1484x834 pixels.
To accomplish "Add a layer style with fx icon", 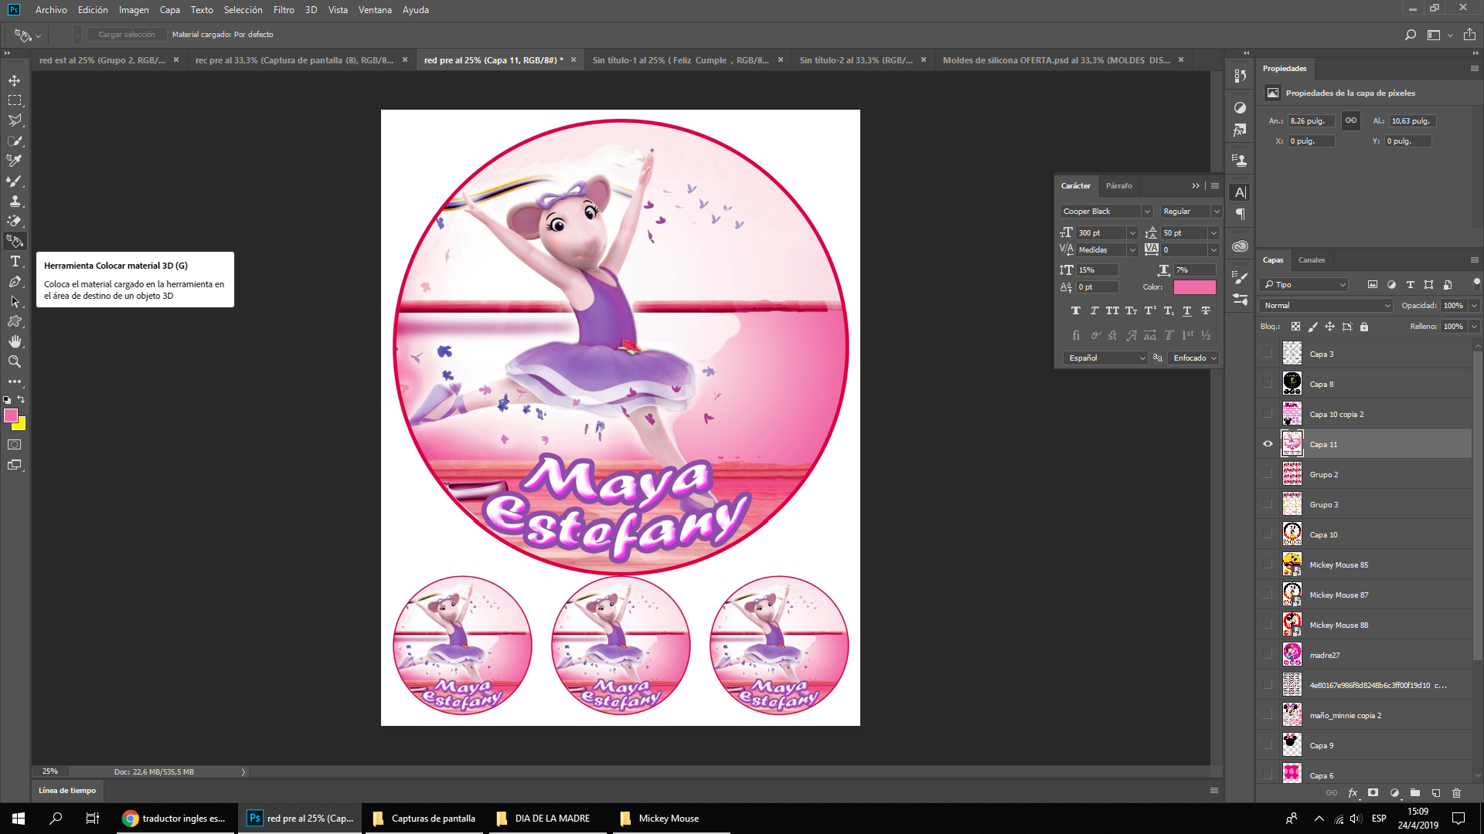I will [x=1353, y=792].
